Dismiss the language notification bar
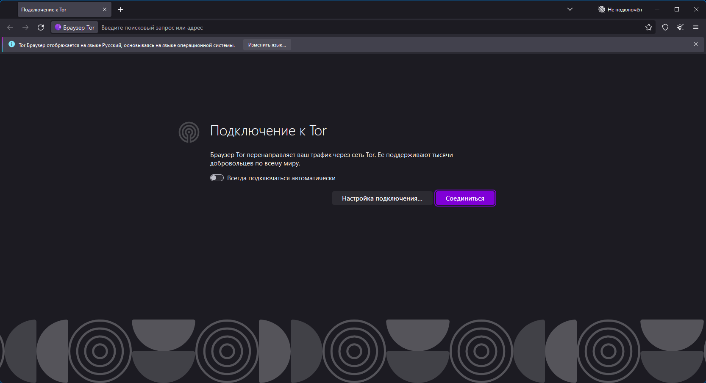 [695, 44]
